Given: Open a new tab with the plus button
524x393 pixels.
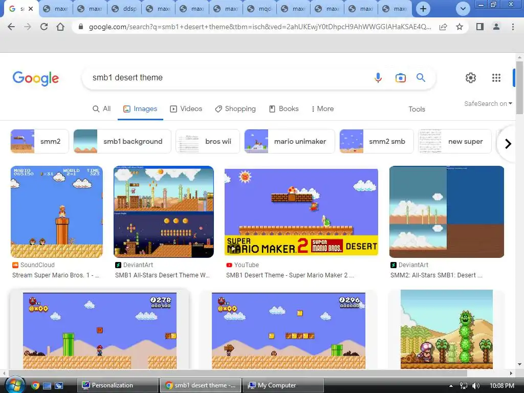Looking at the screenshot, I should [423, 9].
